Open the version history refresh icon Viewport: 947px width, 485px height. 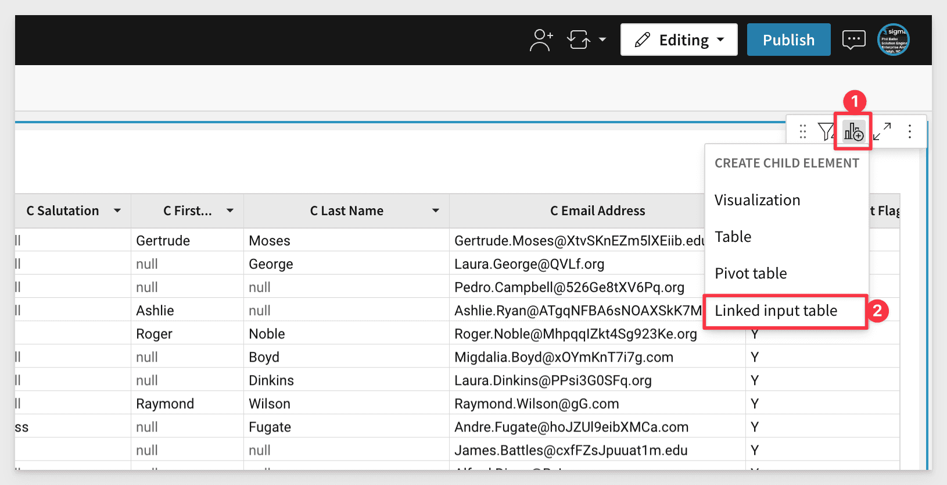click(578, 40)
